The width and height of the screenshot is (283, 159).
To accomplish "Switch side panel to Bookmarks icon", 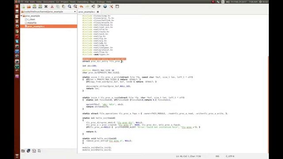I will pos(28,151).
